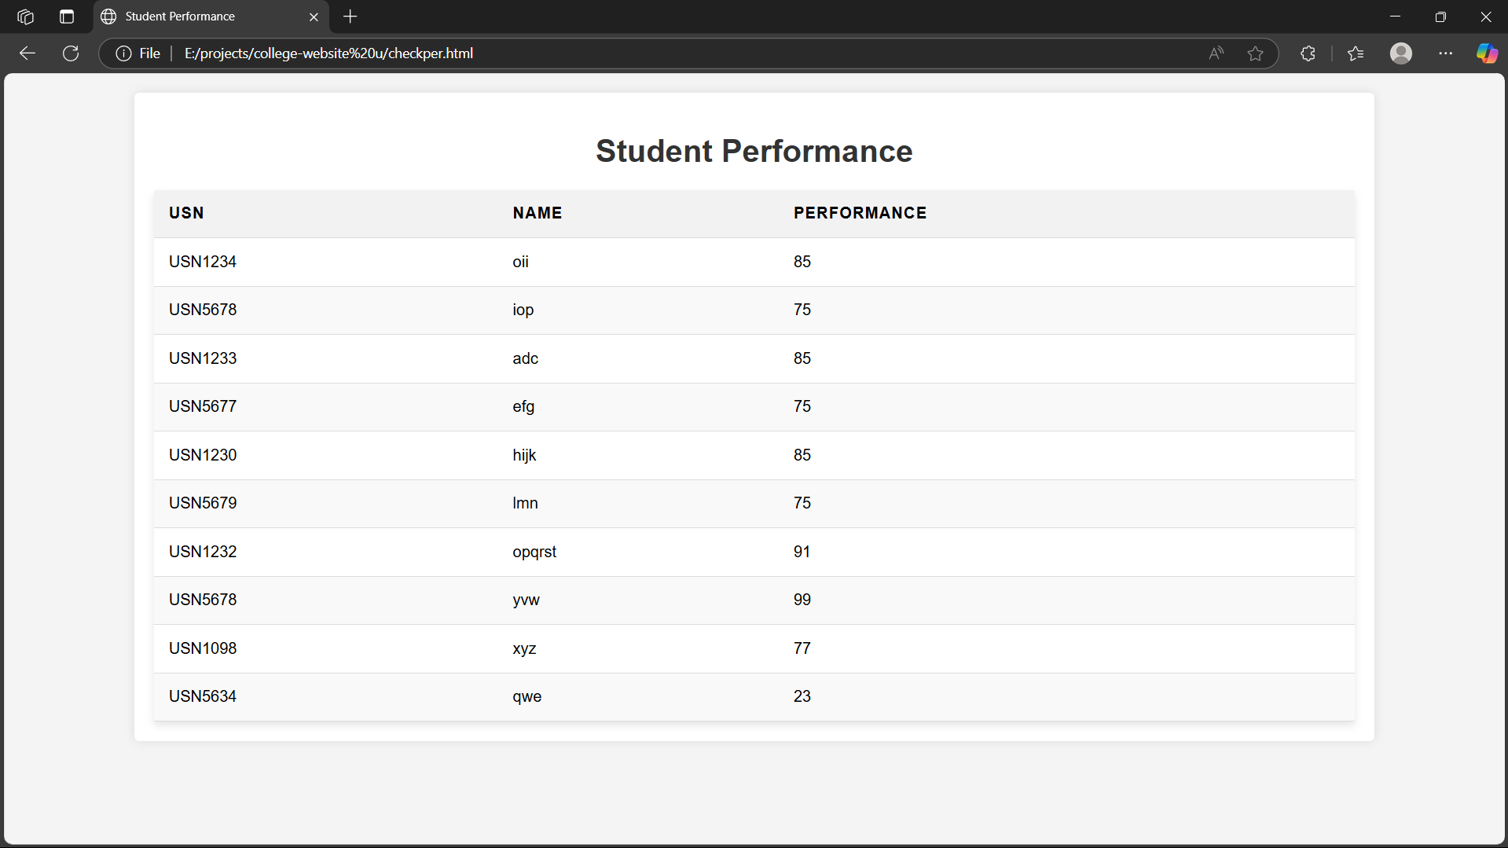The image size is (1508, 848).
Task: Select the USN1232 row cell
Action: coord(203,552)
